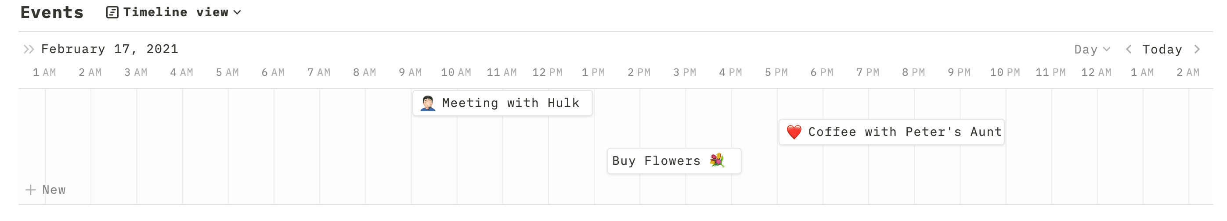Open the Day range dropdown
This screenshot has width=1227, height=221.
coord(1092,50)
